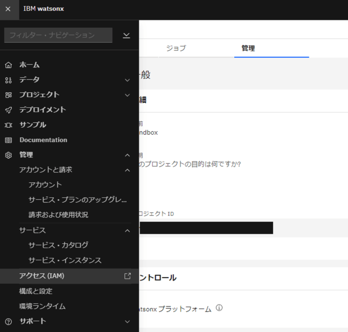Click the gear icon next to 管理
Viewport: 348px width, 332px height.
[8, 155]
